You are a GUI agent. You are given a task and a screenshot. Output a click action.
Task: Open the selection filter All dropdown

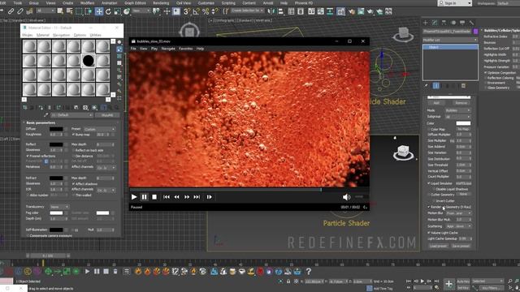pyautogui.click(x=45, y=11)
